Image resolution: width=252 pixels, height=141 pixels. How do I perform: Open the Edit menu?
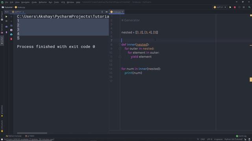point(11,2)
